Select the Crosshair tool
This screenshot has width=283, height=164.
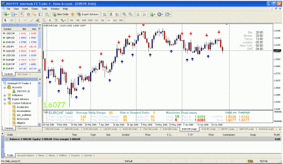point(12,20)
